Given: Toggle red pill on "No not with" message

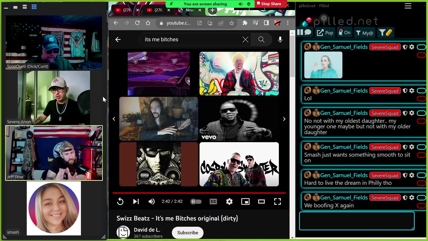Looking at the screenshot, I should (422, 121).
